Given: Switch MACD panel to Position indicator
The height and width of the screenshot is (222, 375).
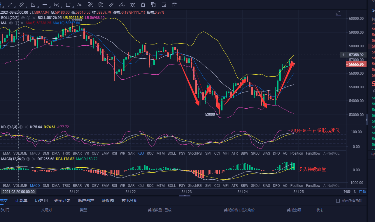Looking at the screenshot, I should 297,185.
